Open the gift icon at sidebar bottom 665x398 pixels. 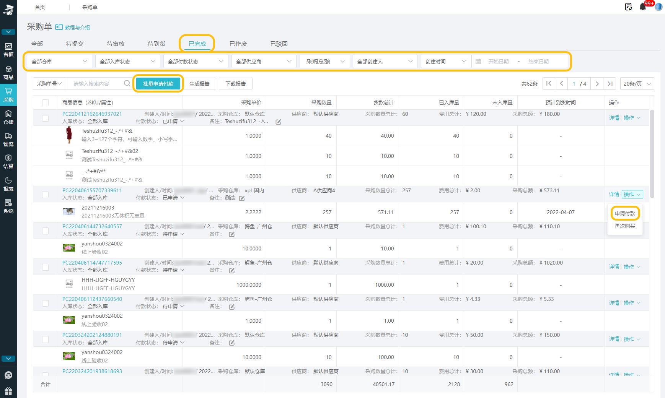8,391
